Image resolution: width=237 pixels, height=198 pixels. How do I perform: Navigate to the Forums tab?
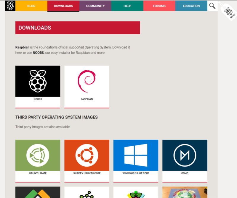159,6
